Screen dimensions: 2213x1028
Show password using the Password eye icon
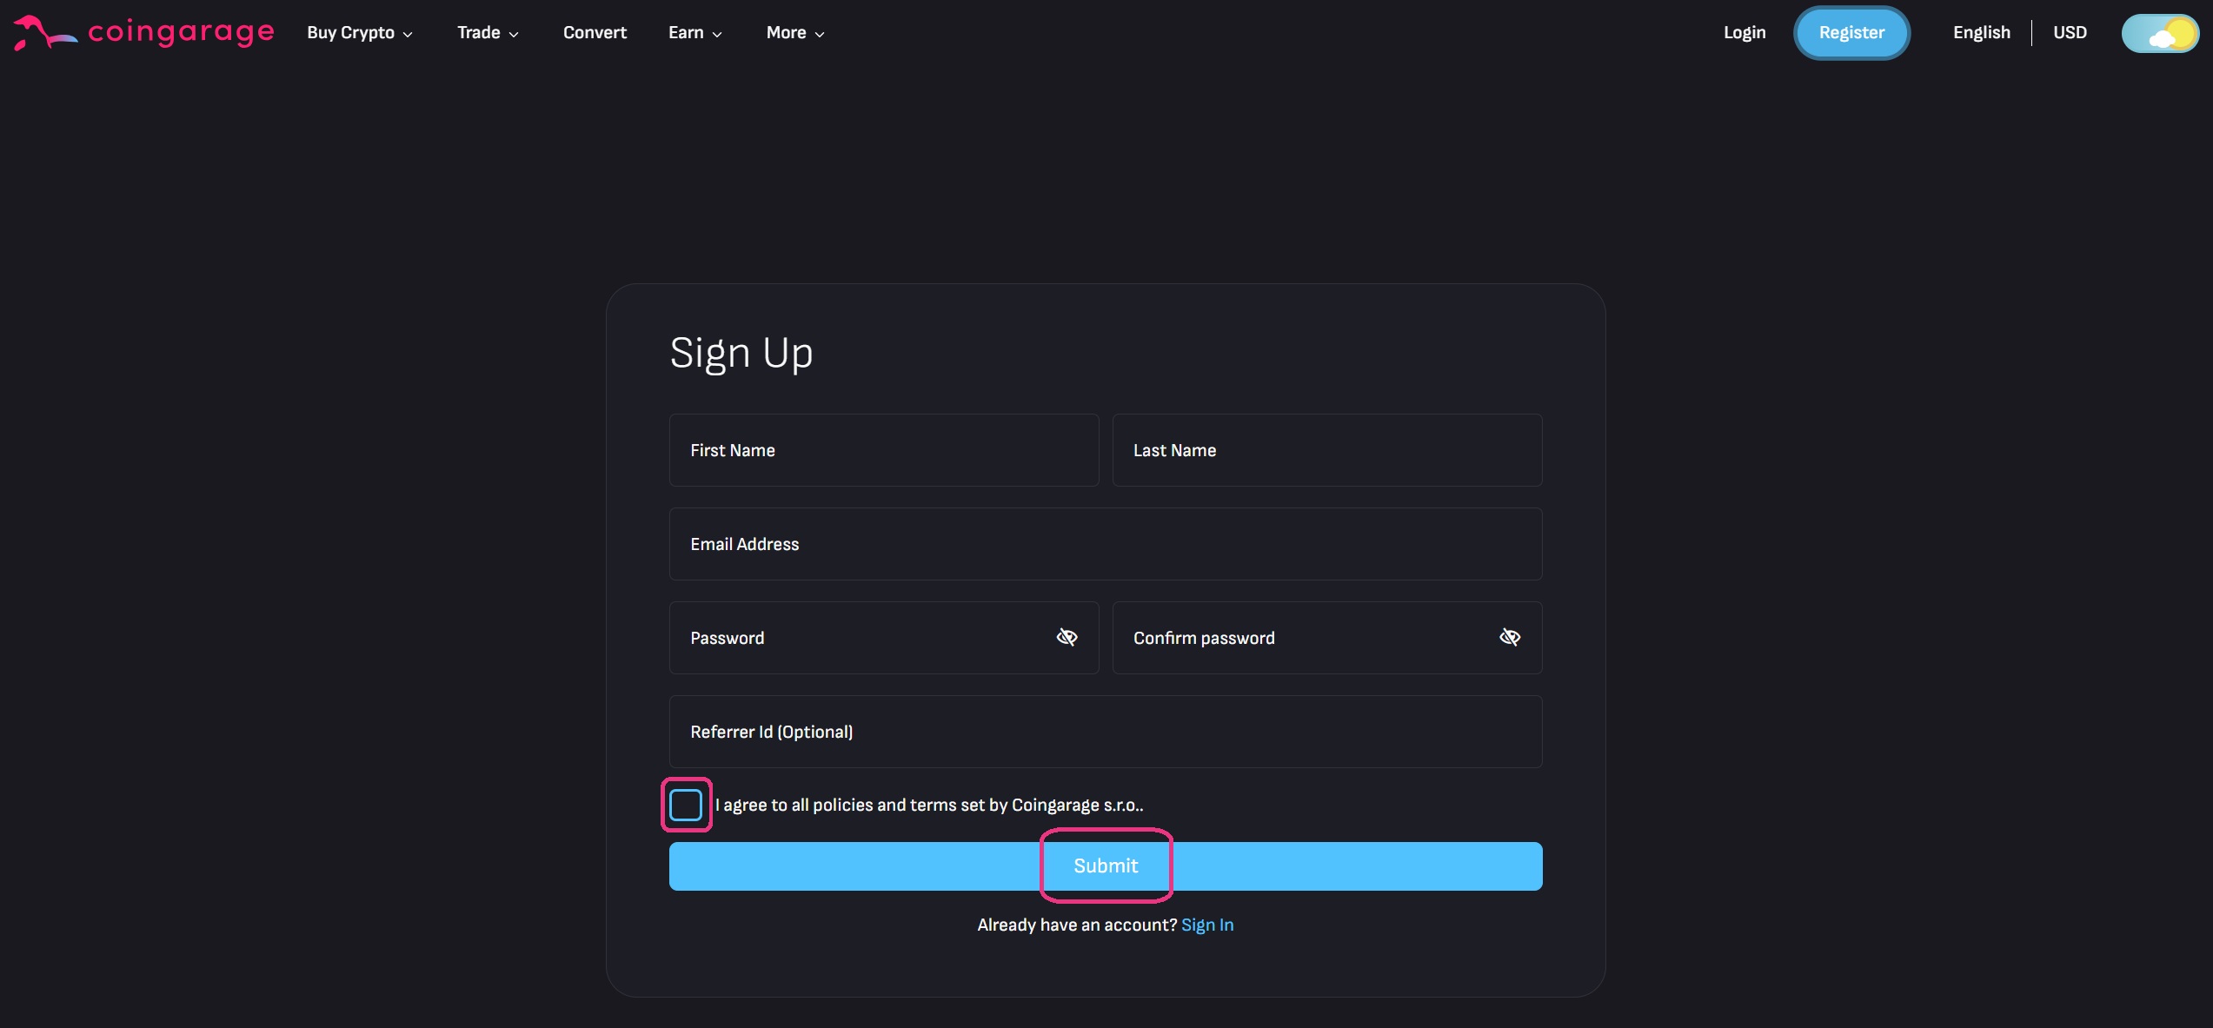pos(1067,638)
